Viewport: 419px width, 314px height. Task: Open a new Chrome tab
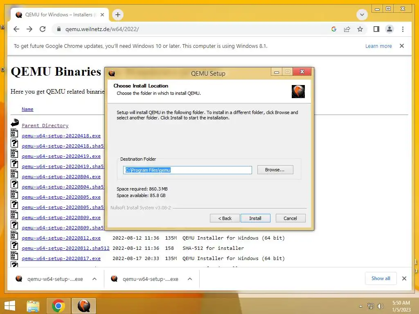117,15
